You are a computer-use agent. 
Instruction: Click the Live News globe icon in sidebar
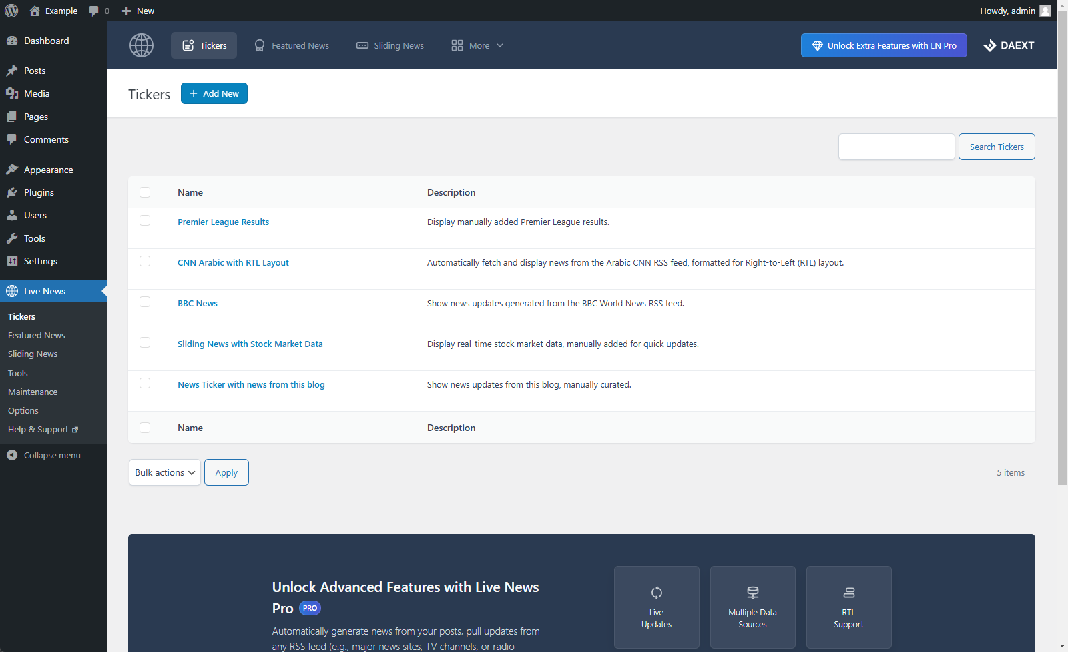12,291
